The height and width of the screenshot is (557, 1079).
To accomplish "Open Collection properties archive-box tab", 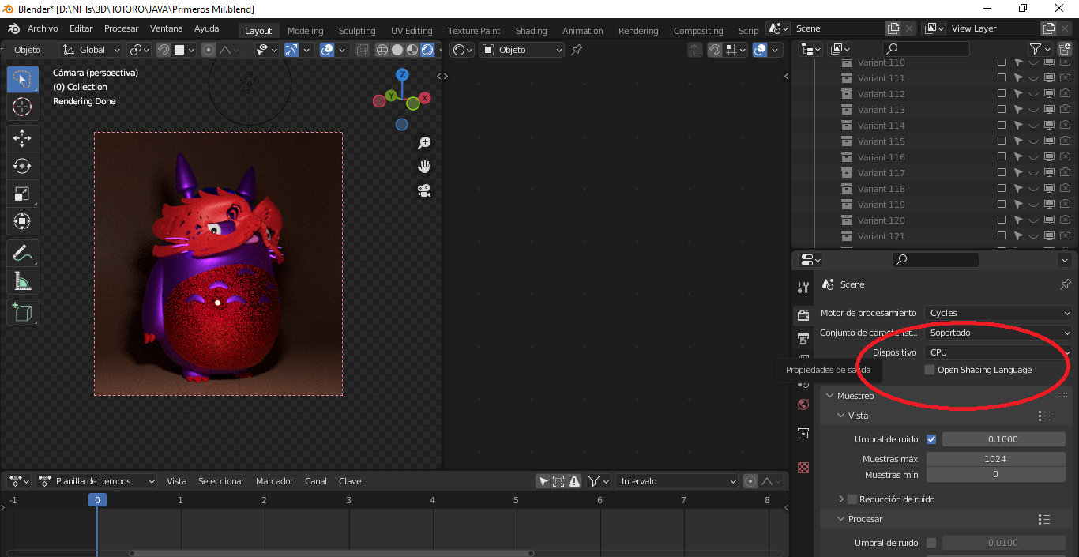I will coord(803,434).
